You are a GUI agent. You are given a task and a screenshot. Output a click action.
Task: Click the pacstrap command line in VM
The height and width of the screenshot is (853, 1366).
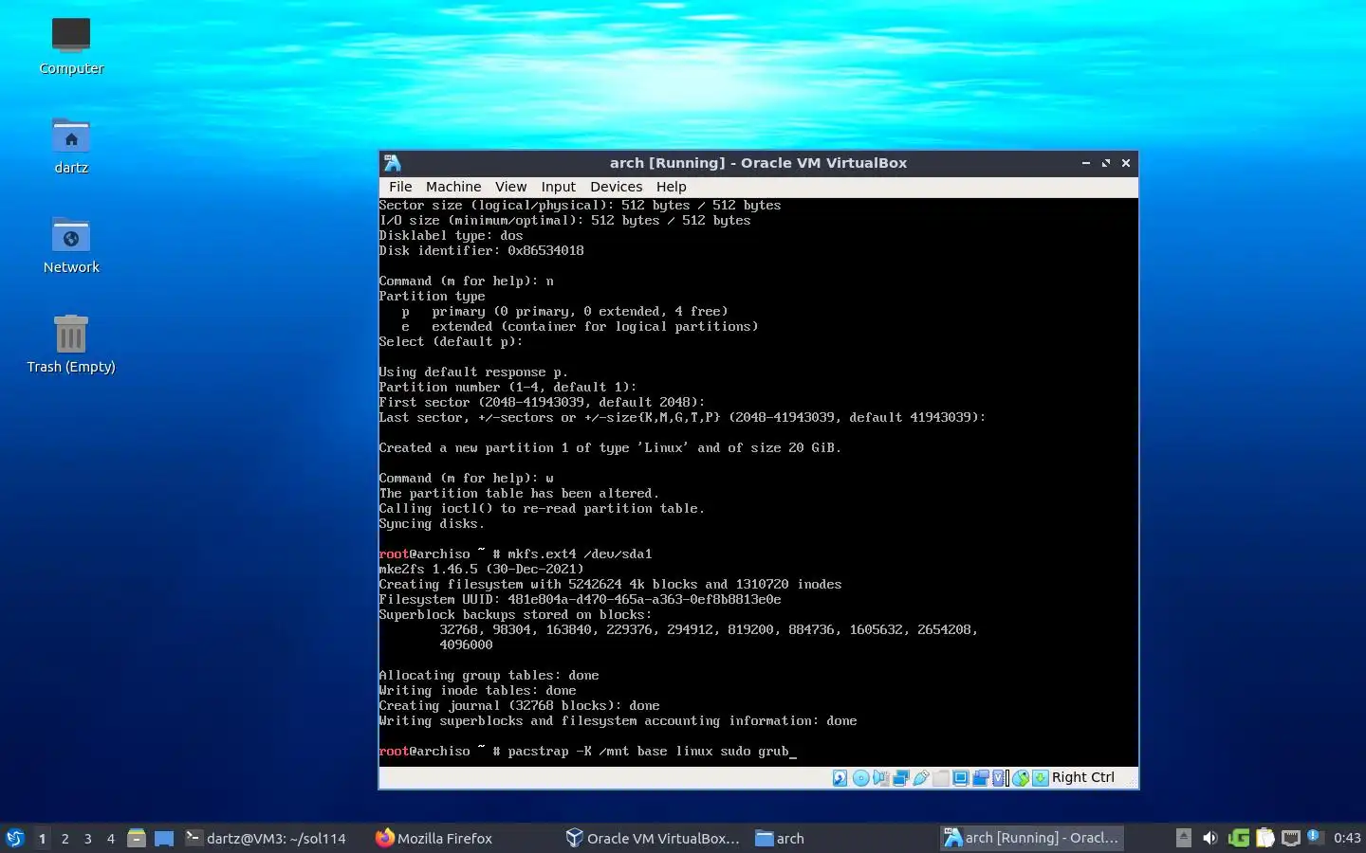pyautogui.click(x=588, y=752)
